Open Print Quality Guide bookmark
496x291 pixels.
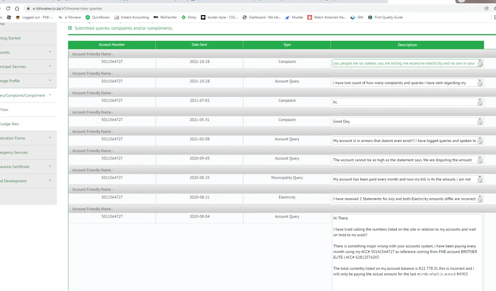click(385, 17)
